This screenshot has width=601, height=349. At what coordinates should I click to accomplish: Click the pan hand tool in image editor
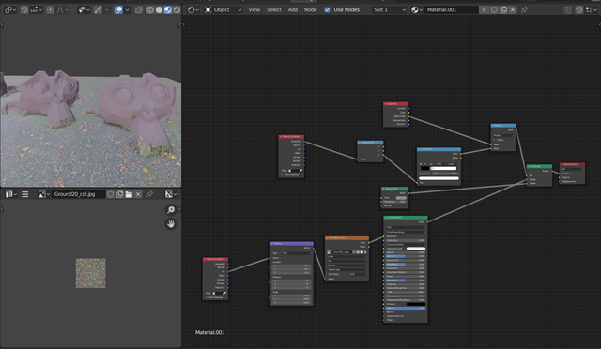coord(171,224)
